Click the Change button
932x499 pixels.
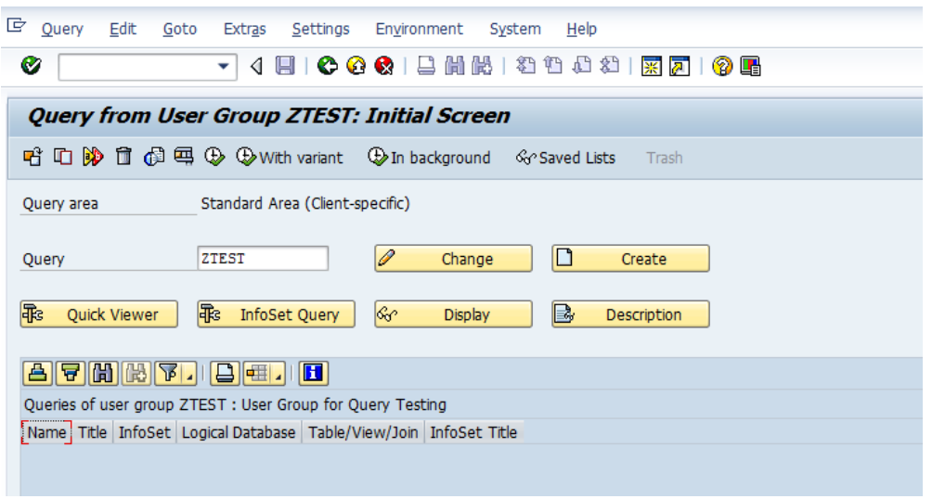tap(453, 259)
